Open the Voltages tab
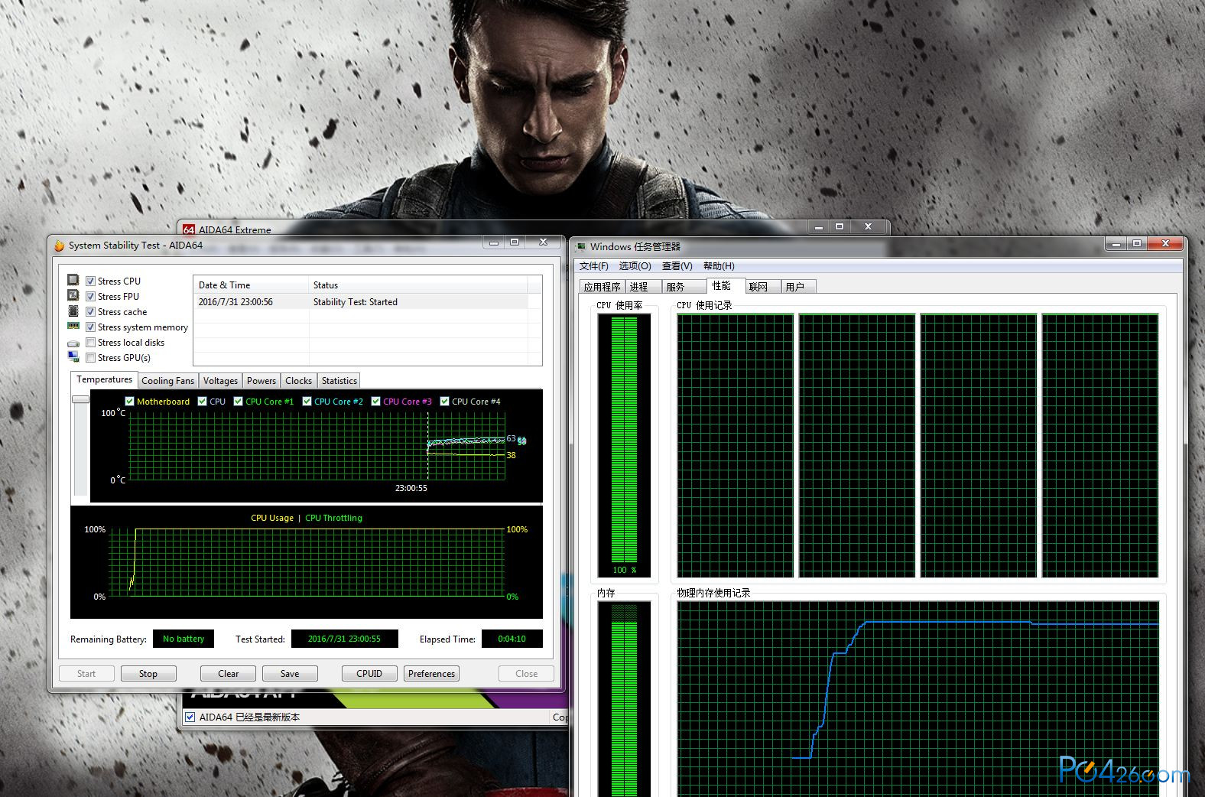Viewport: 1205px width, 797px height. (220, 381)
